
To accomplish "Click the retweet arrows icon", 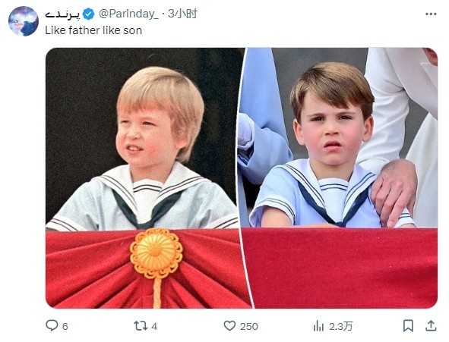I will point(141,326).
